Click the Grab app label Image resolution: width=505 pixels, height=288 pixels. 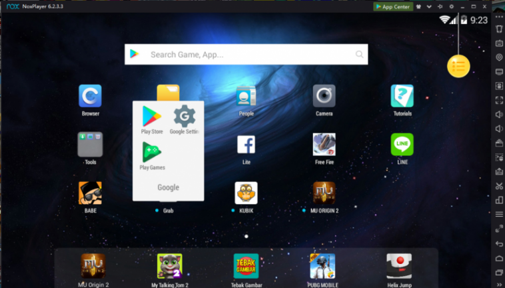[x=168, y=211]
